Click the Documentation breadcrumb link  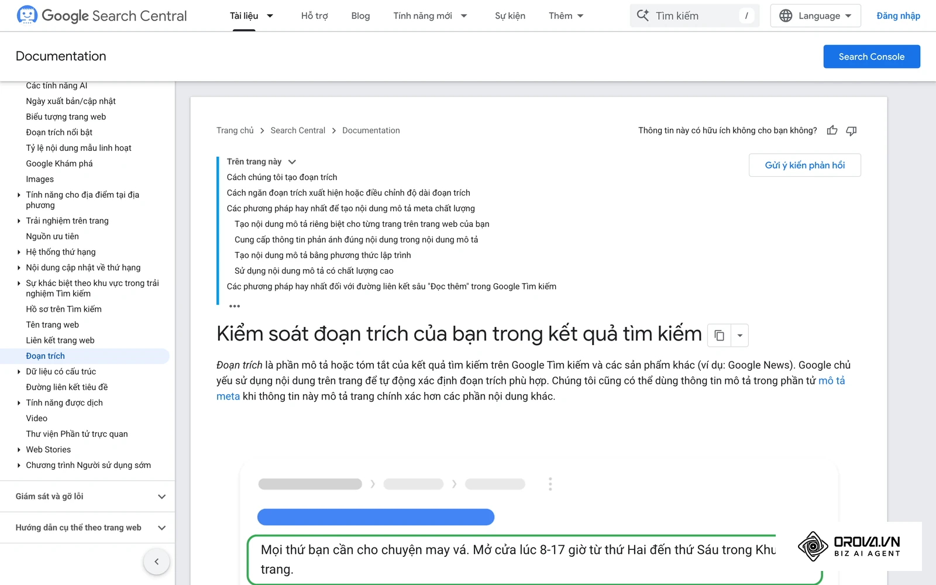pyautogui.click(x=371, y=130)
